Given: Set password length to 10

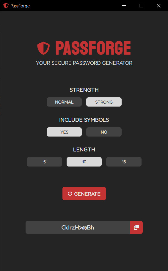Looking at the screenshot, I should pyautogui.click(x=84, y=162).
